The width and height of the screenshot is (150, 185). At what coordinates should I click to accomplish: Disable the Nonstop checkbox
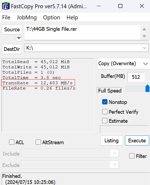tap(105, 102)
